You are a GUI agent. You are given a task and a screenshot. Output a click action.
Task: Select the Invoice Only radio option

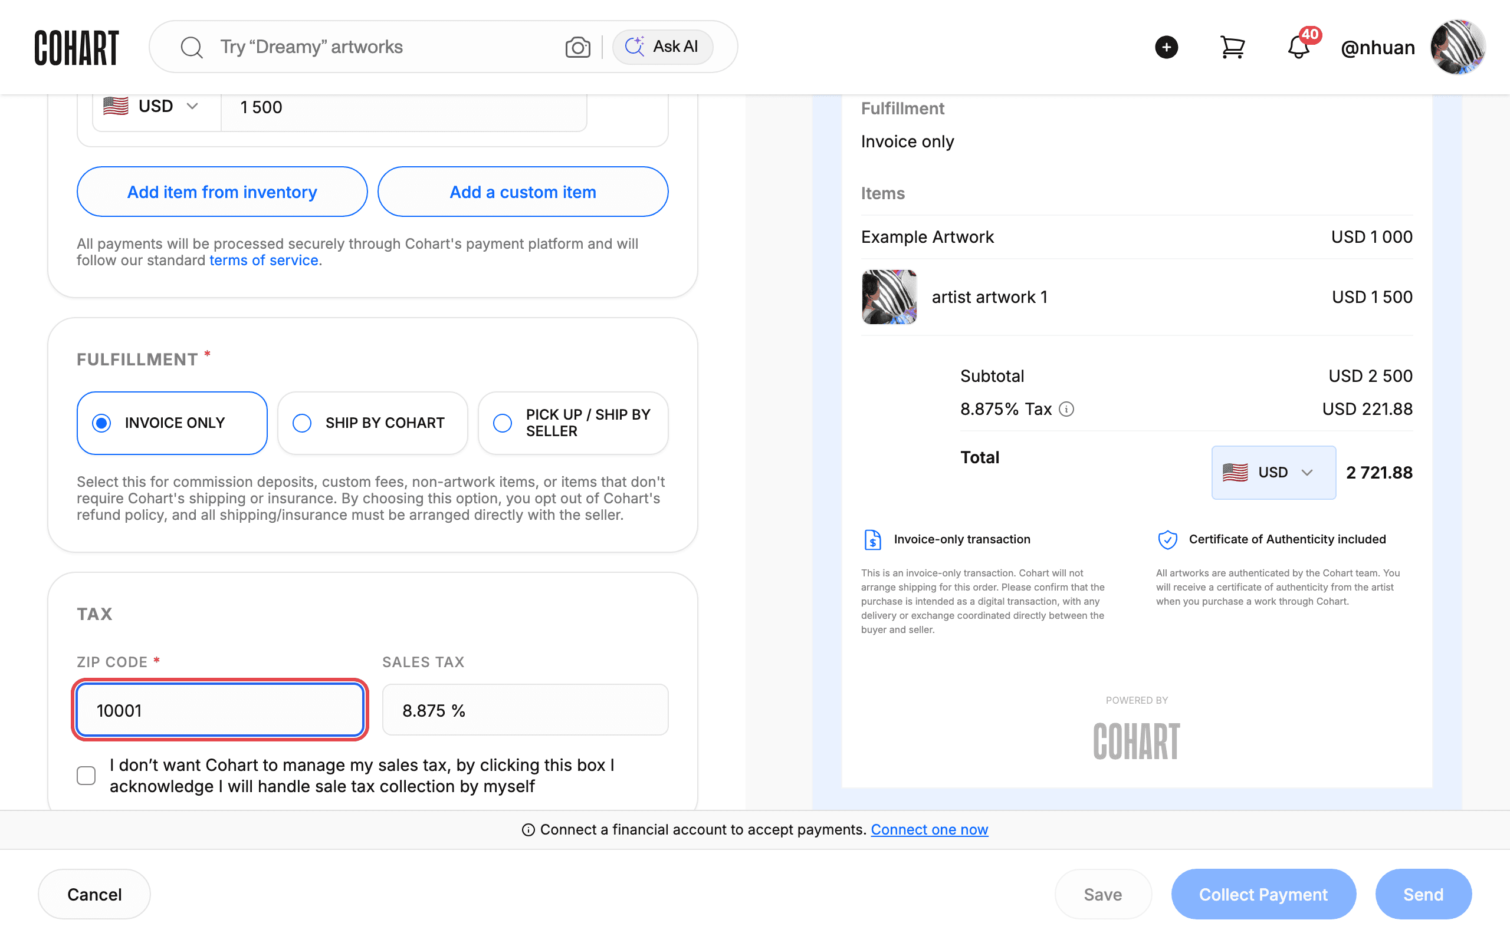(x=172, y=423)
